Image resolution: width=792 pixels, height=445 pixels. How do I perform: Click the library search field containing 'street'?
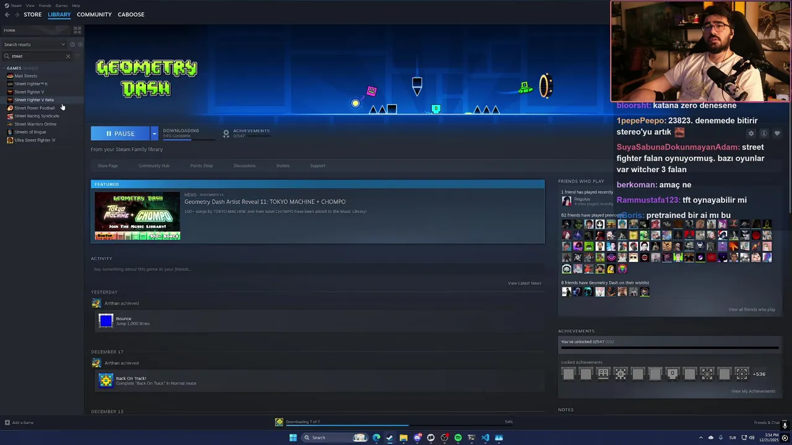click(37, 56)
